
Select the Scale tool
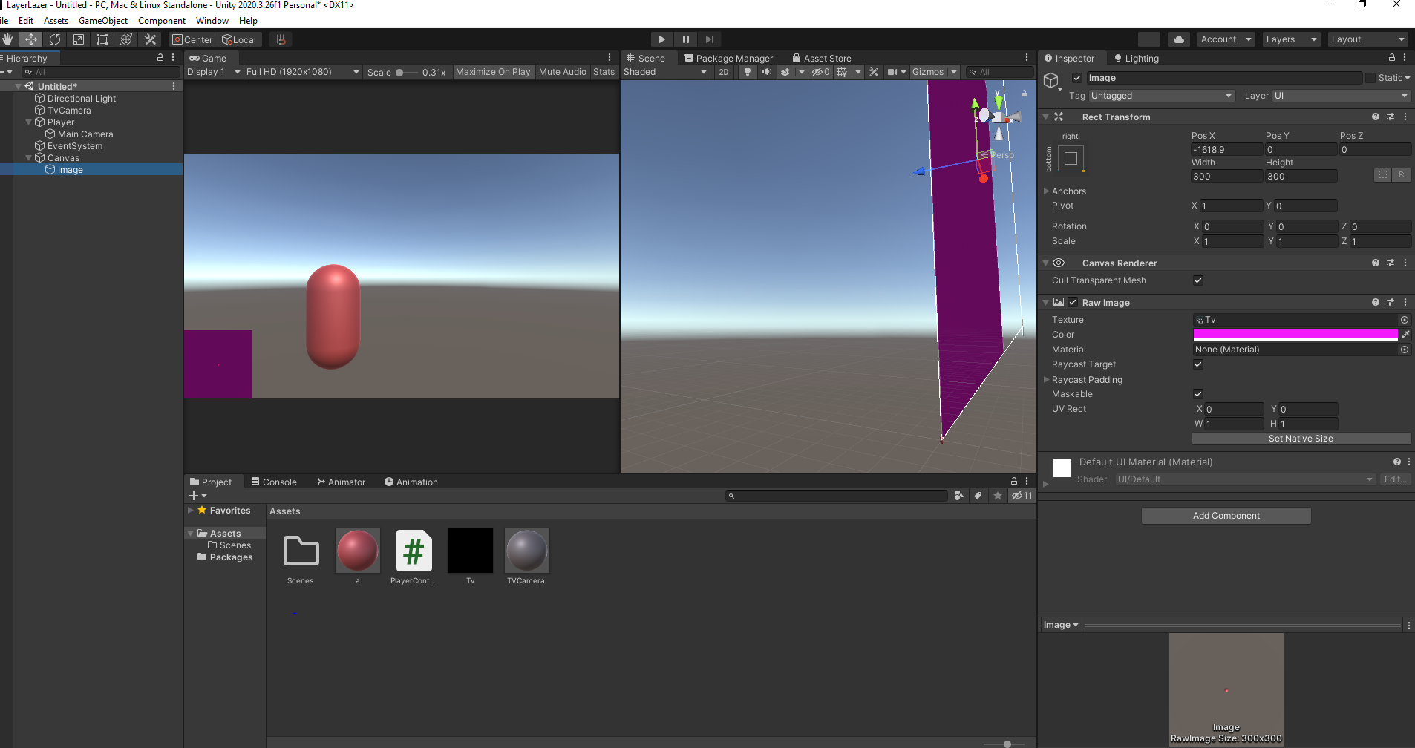tap(79, 39)
